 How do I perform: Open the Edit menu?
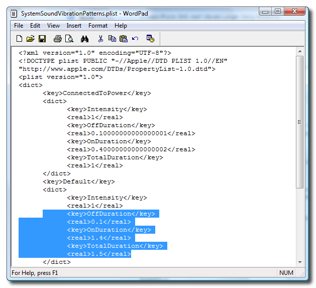tap(35, 26)
